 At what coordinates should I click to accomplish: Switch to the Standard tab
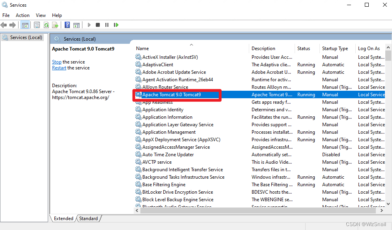(x=88, y=219)
